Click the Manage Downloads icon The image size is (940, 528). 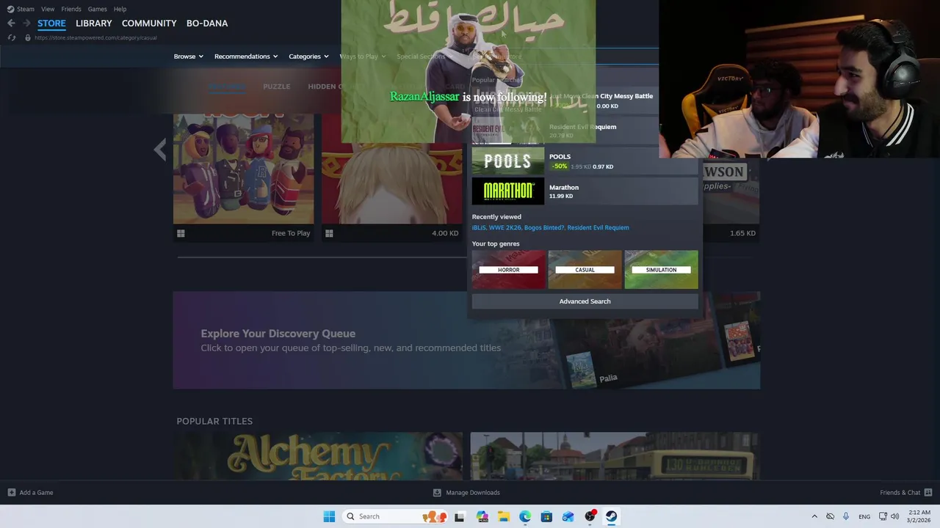coord(437,493)
